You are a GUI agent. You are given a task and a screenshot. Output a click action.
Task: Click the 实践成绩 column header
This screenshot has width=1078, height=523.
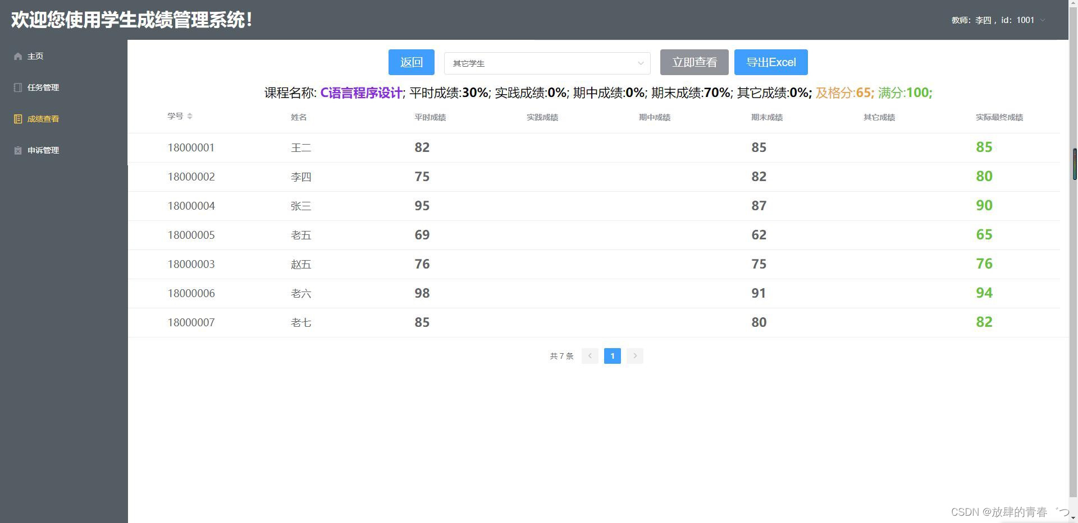coord(542,117)
